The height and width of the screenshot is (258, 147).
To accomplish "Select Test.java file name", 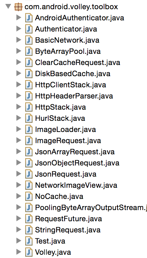I will 50,242.
